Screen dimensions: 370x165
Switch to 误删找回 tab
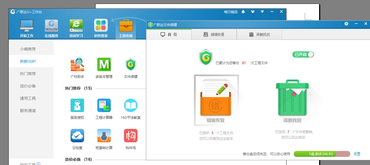tap(259, 34)
